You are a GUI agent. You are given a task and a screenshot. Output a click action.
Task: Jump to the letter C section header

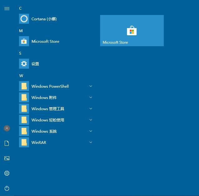(x=20, y=8)
